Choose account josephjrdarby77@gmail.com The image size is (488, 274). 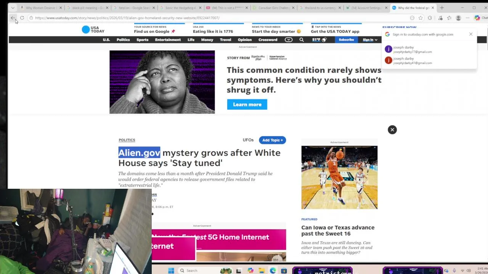click(429, 49)
